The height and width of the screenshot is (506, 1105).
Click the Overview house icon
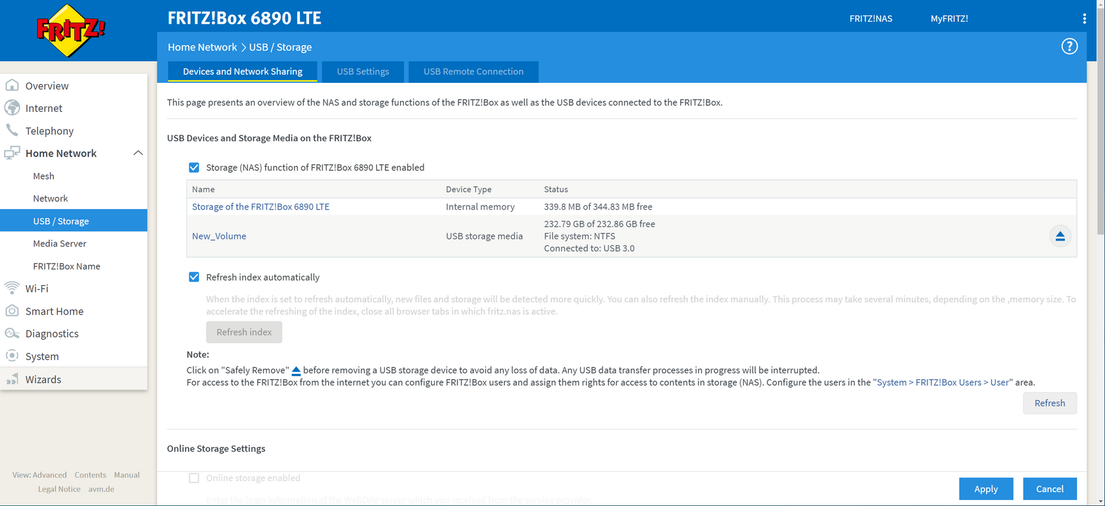pyautogui.click(x=12, y=85)
